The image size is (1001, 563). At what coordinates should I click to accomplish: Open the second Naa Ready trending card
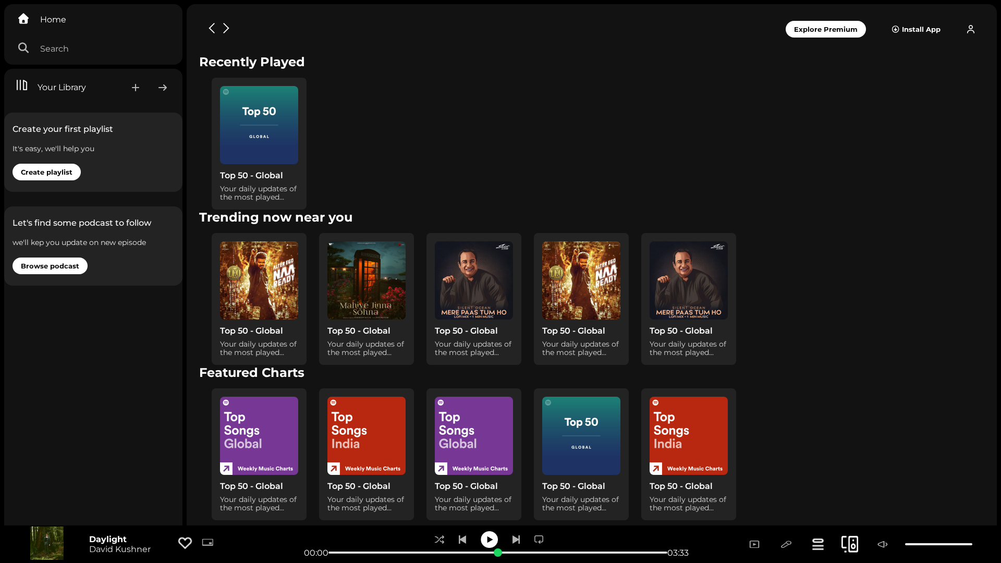[x=581, y=299]
